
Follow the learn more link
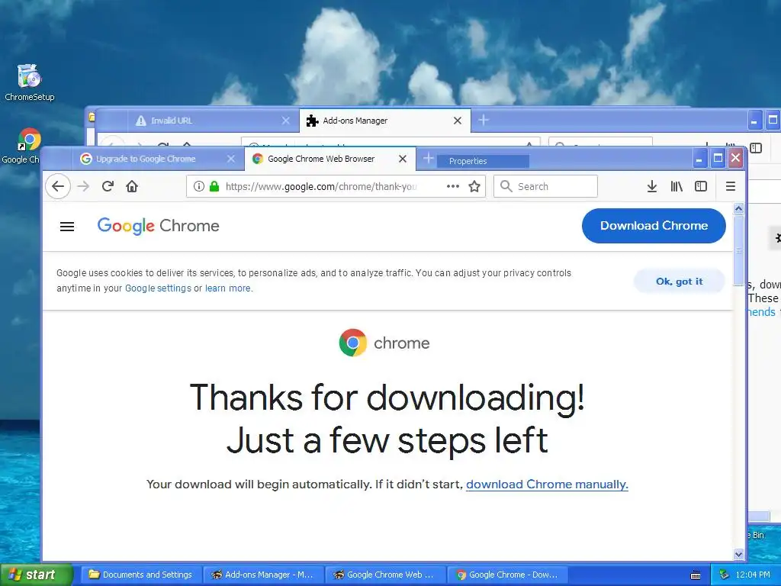coord(227,288)
